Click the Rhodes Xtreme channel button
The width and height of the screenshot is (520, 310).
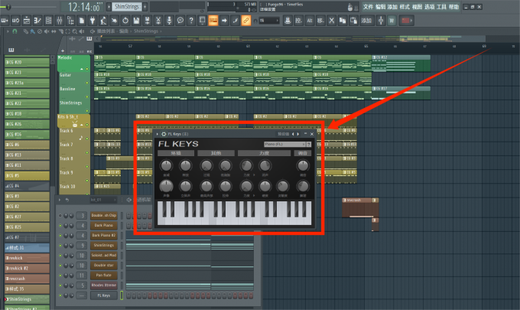104,285
